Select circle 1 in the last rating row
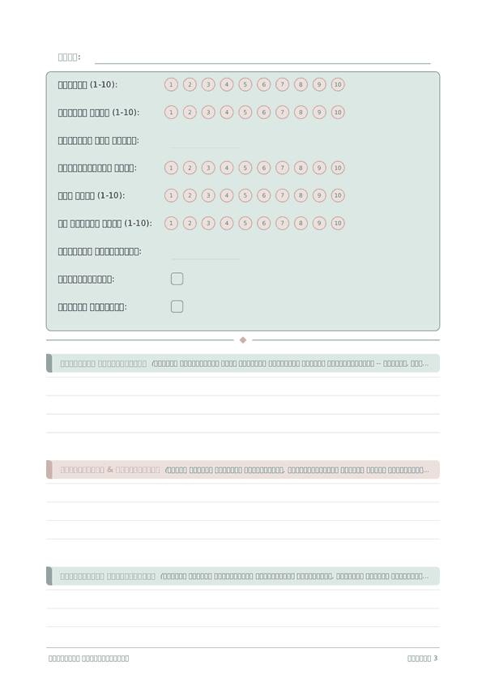The width and height of the screenshot is (486, 687). click(171, 223)
